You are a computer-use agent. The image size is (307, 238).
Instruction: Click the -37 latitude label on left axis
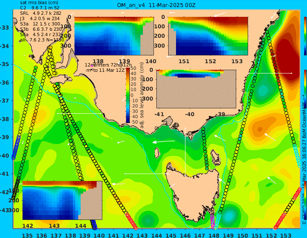[5, 101]
